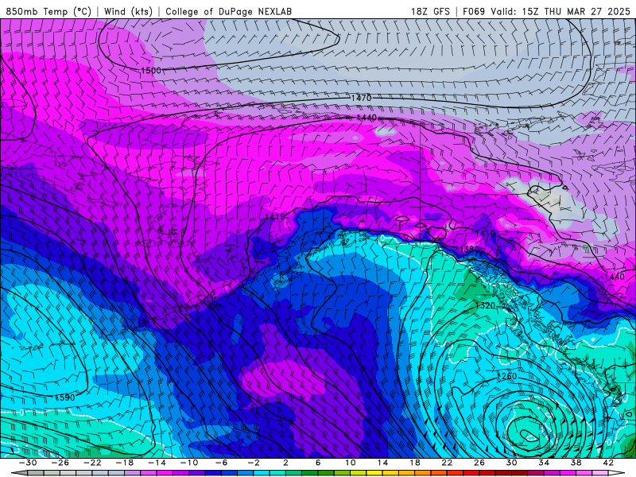The height and width of the screenshot is (477, 636).
Task: Click the '850mb Temp (°C)' title text
Action: pyautogui.click(x=48, y=11)
